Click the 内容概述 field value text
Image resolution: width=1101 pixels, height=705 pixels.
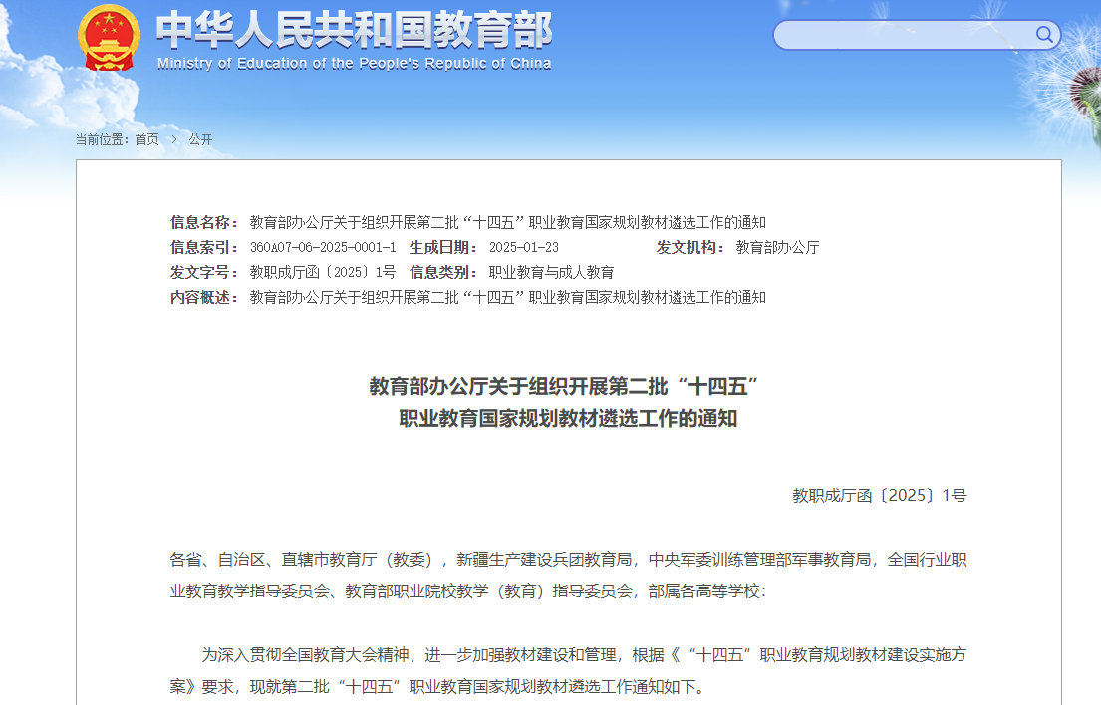507,297
